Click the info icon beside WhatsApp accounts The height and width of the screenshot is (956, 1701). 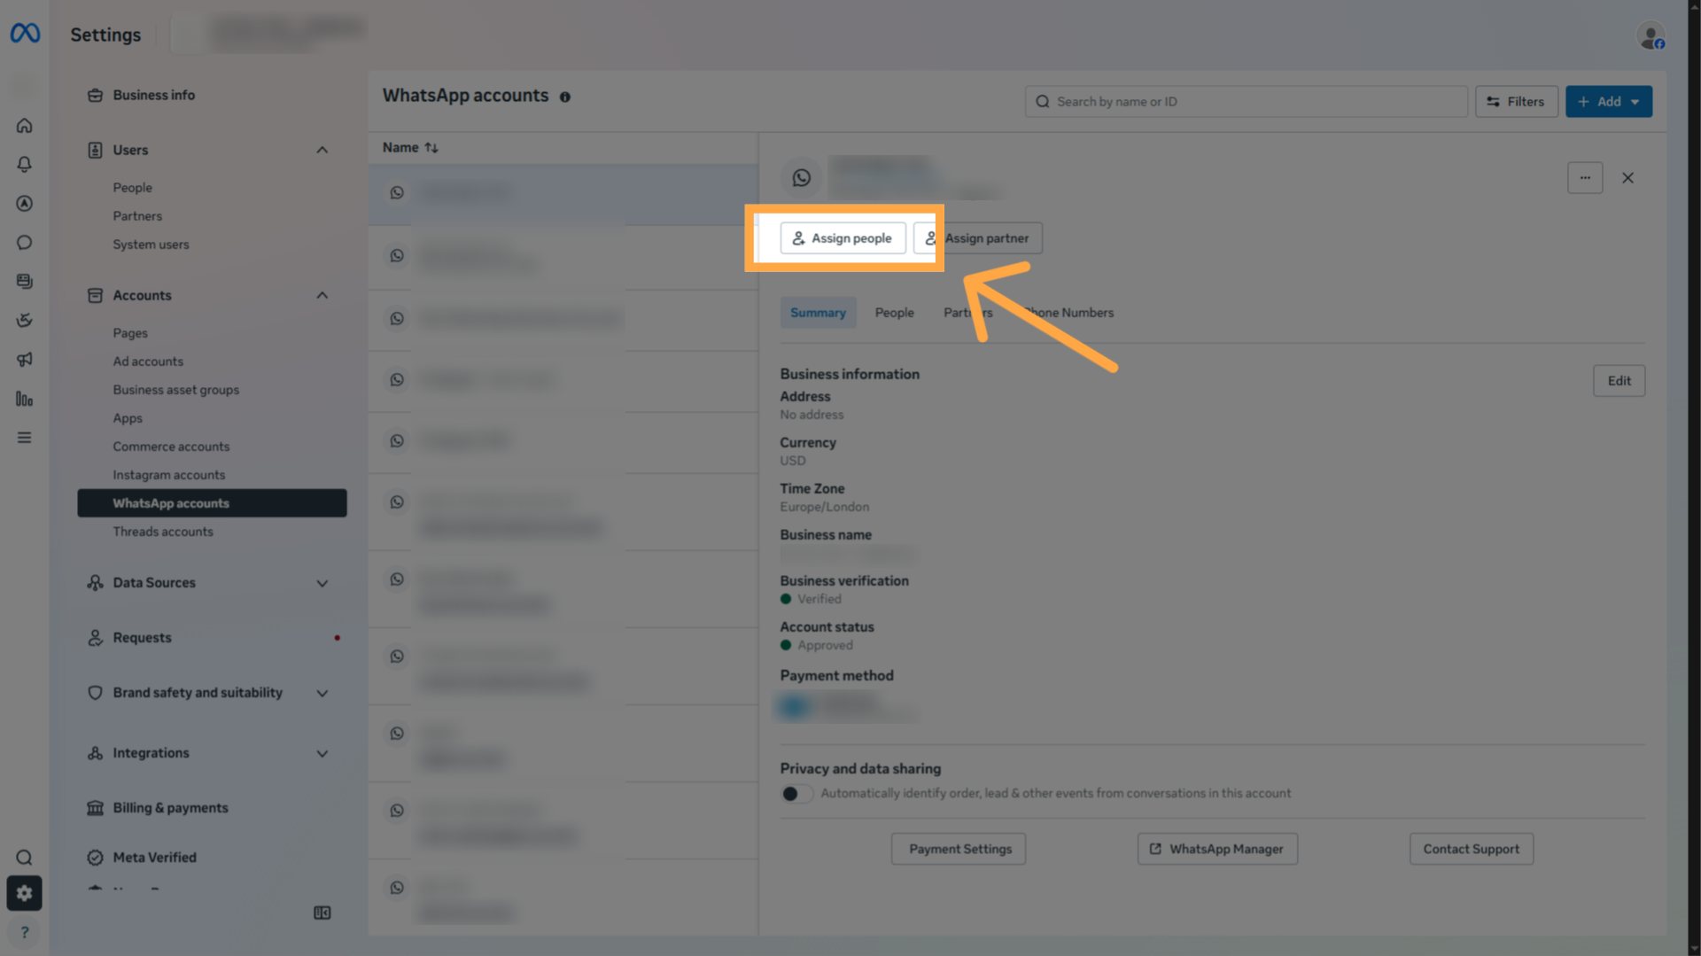click(x=565, y=97)
